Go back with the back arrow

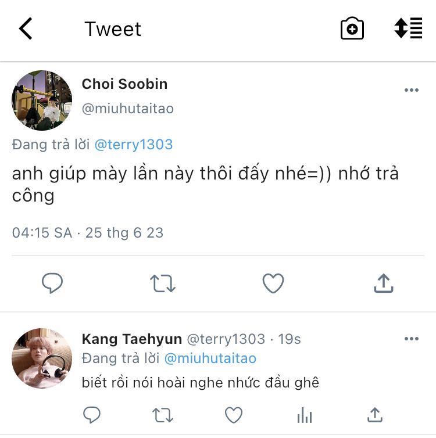pos(26,28)
